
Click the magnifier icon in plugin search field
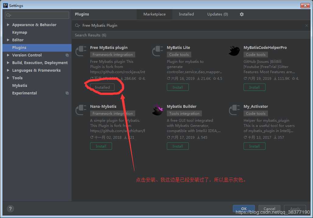pos(77,26)
